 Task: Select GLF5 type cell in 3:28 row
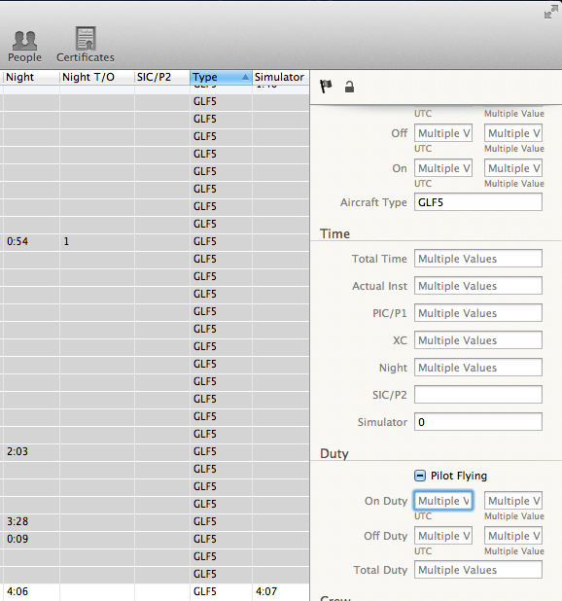click(x=221, y=521)
